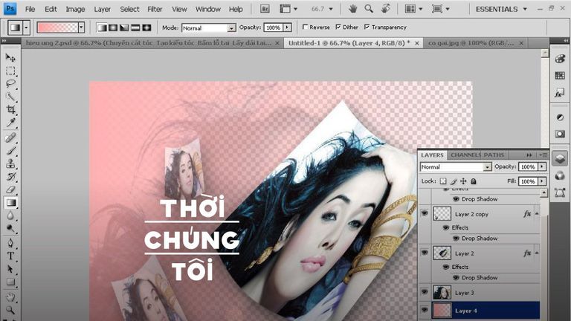
Task: Click the Opacity field in options bar
Action: 274,27
